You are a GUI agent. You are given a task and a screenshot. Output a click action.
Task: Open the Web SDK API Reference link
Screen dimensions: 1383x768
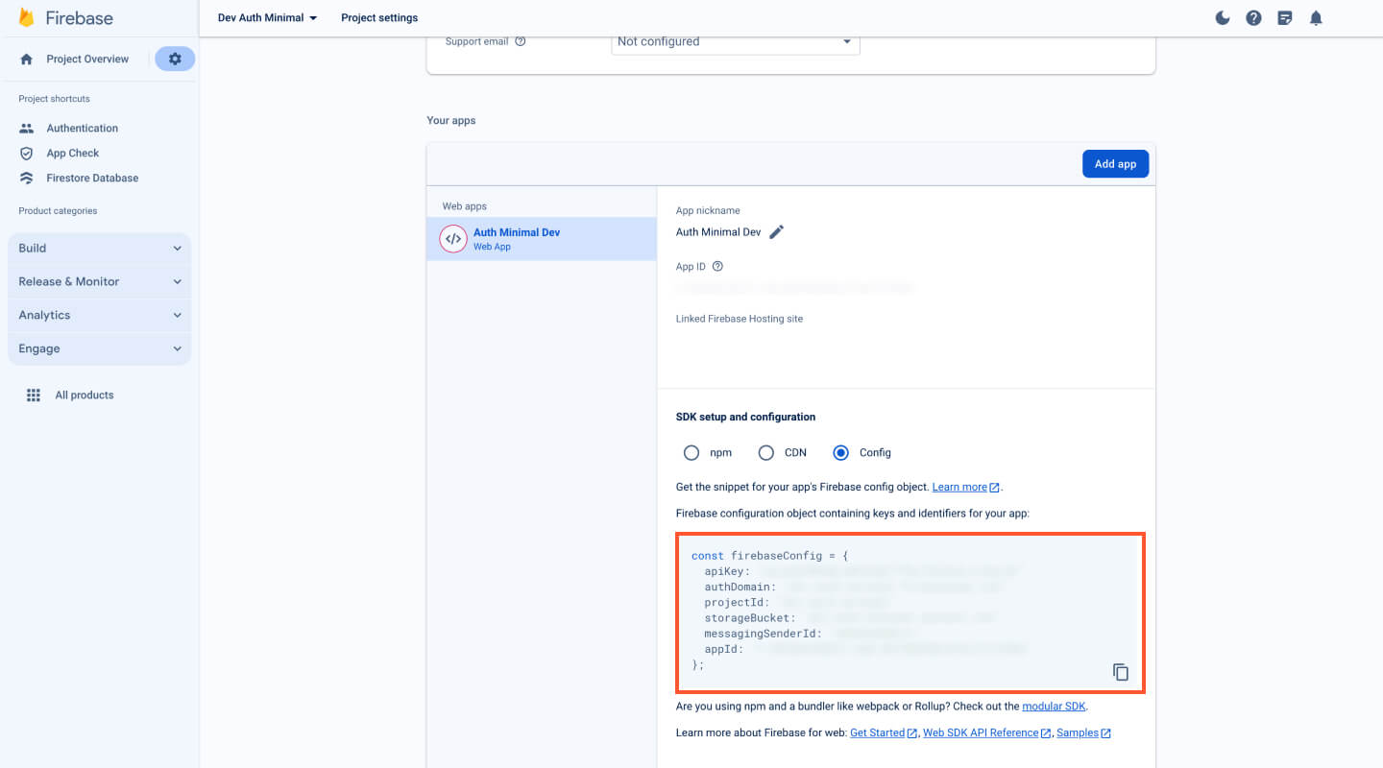(987, 732)
